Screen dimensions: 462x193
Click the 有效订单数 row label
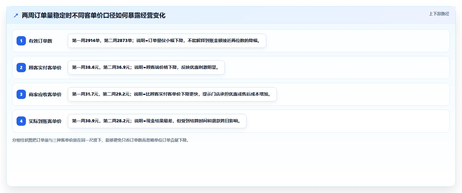pos(40,41)
